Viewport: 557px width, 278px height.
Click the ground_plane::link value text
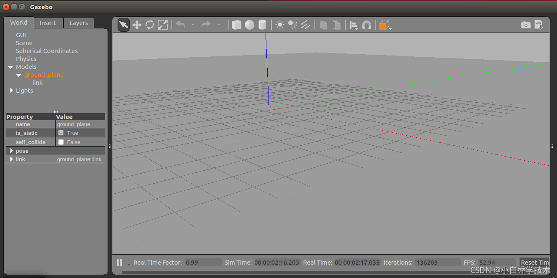click(x=79, y=159)
